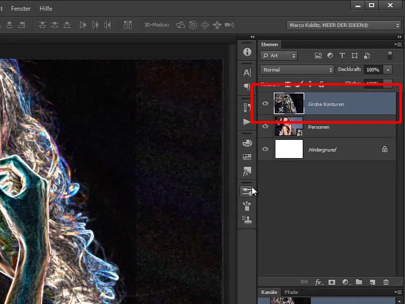405x304 pixels.
Task: Click the delete layer trash icon
Action: point(386,282)
